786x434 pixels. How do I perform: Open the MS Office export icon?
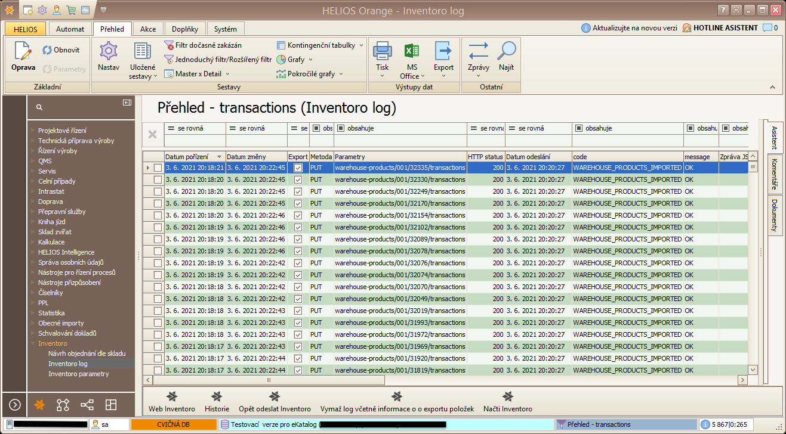click(412, 51)
